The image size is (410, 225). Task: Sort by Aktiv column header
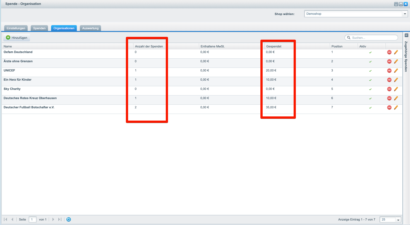pyautogui.click(x=371, y=46)
